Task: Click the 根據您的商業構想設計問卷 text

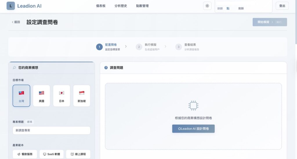Action: (x=193, y=118)
